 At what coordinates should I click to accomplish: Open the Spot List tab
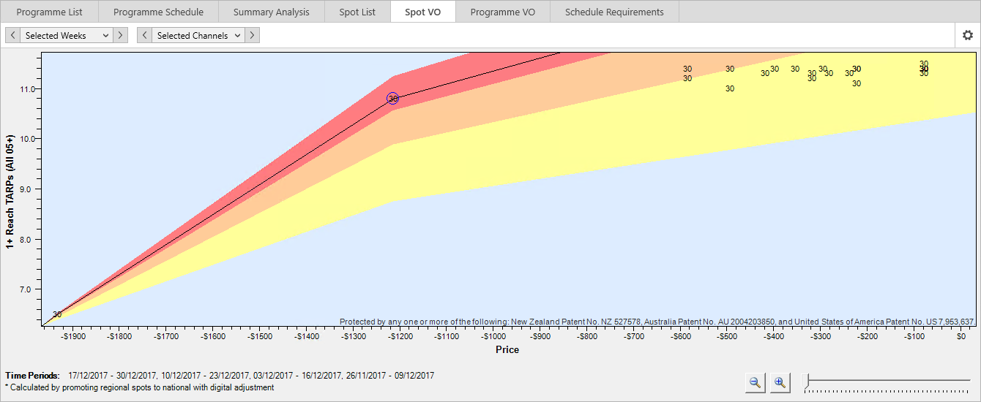click(x=358, y=12)
